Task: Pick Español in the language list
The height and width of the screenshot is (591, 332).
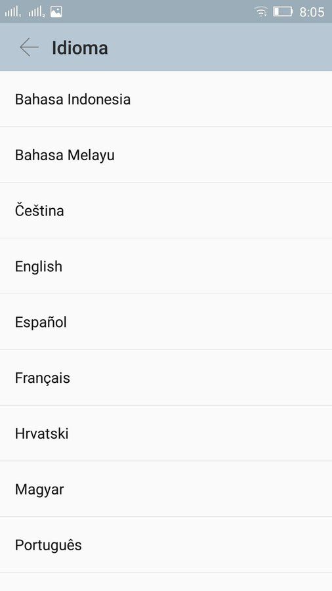Action: (x=166, y=322)
